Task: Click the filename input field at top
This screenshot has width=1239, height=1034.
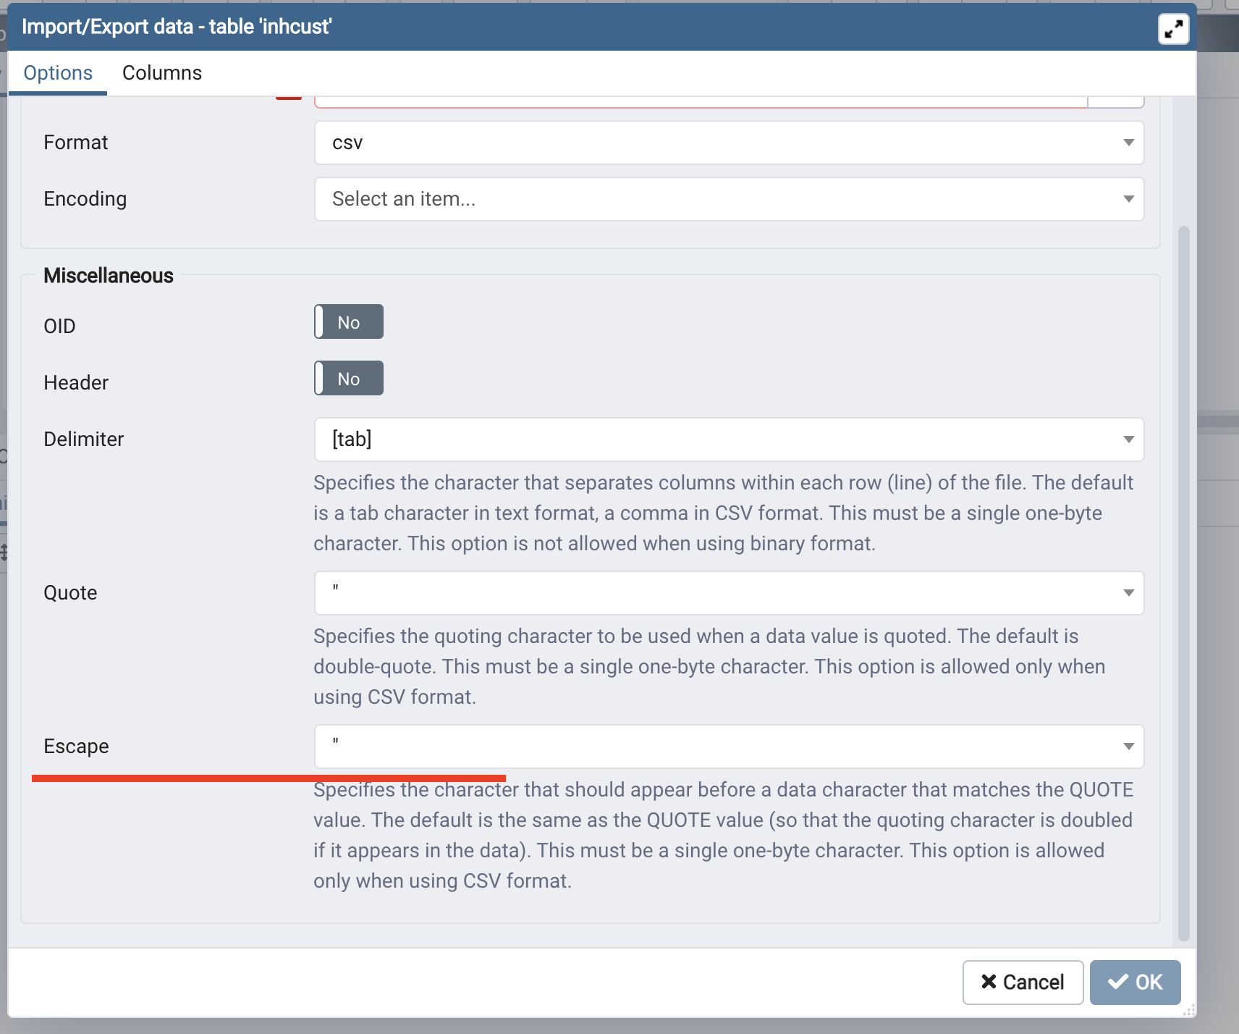Action: coord(699,102)
